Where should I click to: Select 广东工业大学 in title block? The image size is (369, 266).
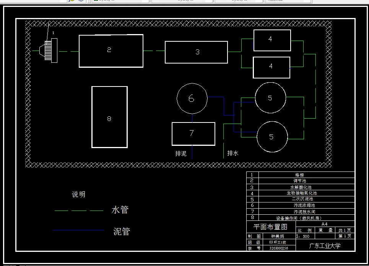tap(325, 246)
